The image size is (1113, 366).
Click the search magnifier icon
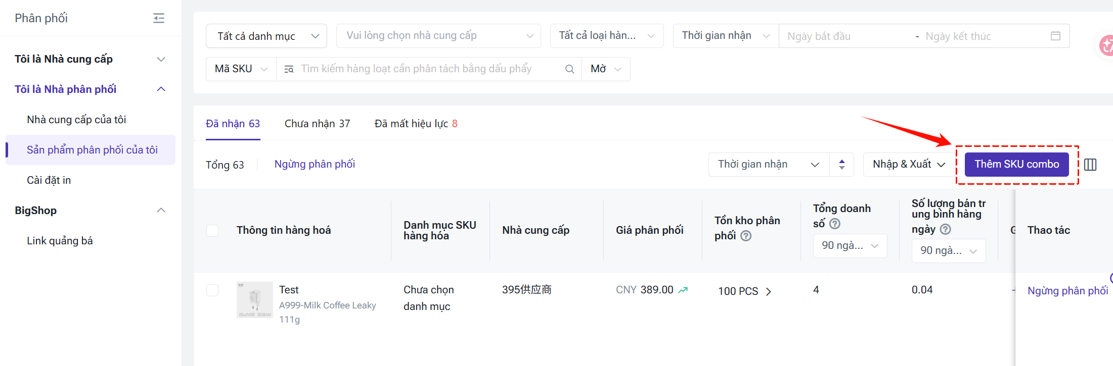(569, 69)
